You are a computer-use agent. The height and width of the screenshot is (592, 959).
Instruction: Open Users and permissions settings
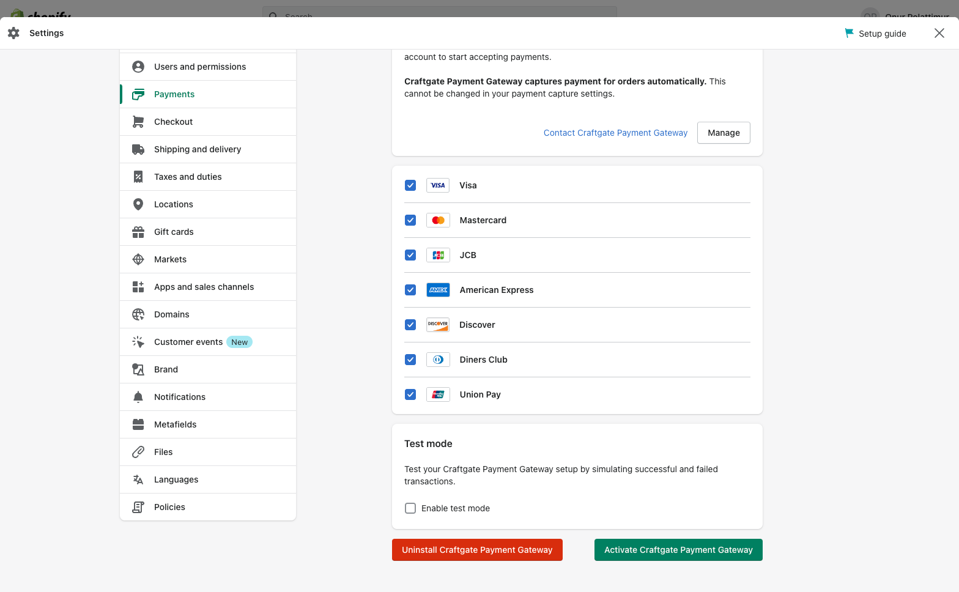pos(200,67)
